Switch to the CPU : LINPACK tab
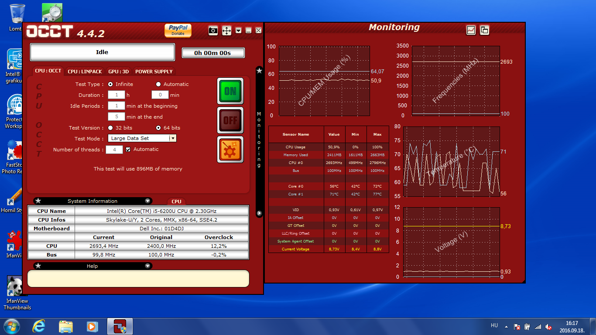Image resolution: width=596 pixels, height=335 pixels. click(x=85, y=71)
